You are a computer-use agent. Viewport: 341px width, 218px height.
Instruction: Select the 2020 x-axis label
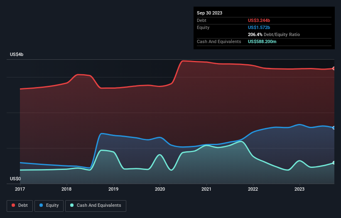(x=160, y=189)
